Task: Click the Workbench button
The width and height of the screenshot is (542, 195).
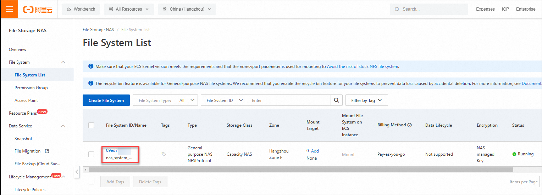Action: point(81,9)
